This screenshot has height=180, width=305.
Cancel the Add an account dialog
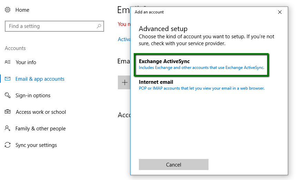pyautogui.click(x=173, y=164)
